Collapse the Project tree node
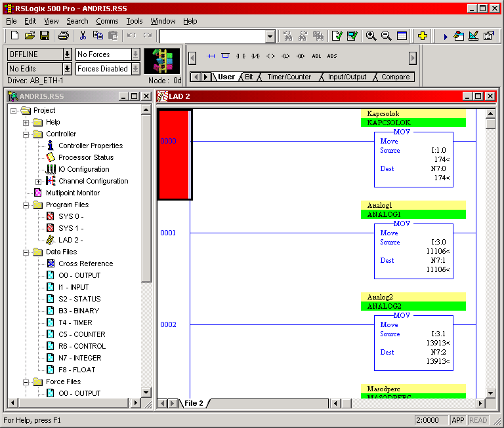 [13, 111]
